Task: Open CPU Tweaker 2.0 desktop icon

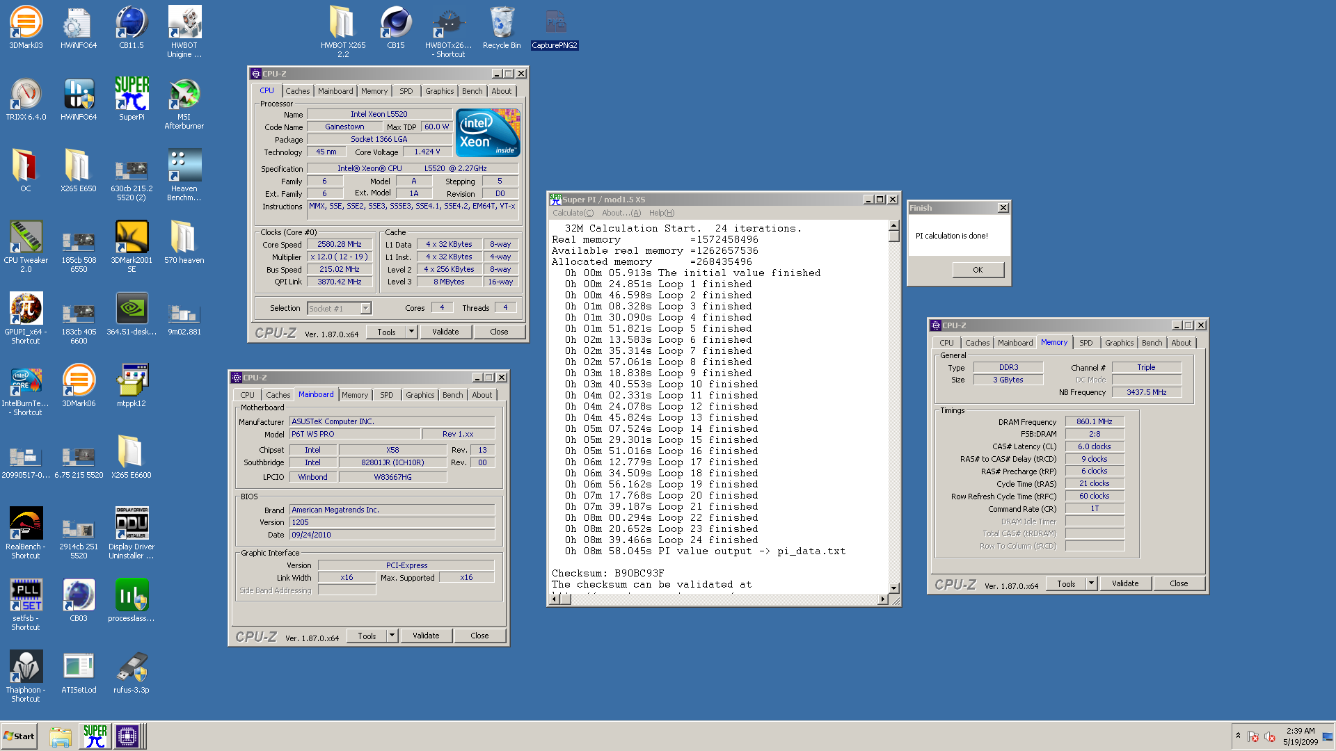Action: pos(26,247)
